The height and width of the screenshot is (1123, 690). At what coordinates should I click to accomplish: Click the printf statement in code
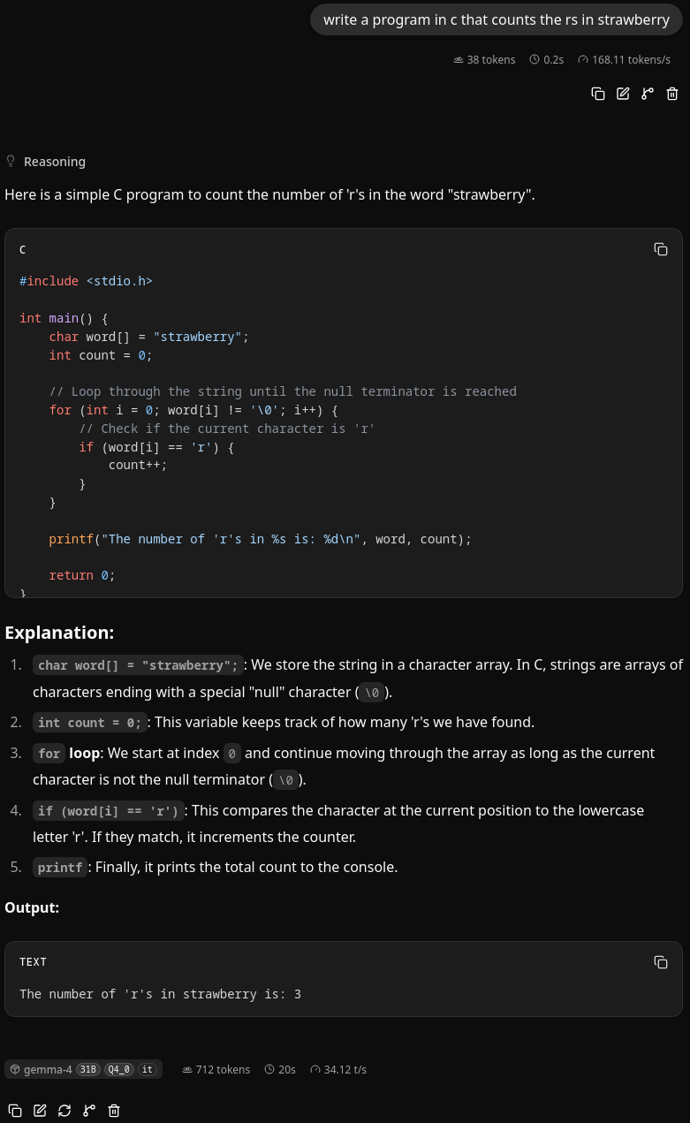click(x=261, y=539)
